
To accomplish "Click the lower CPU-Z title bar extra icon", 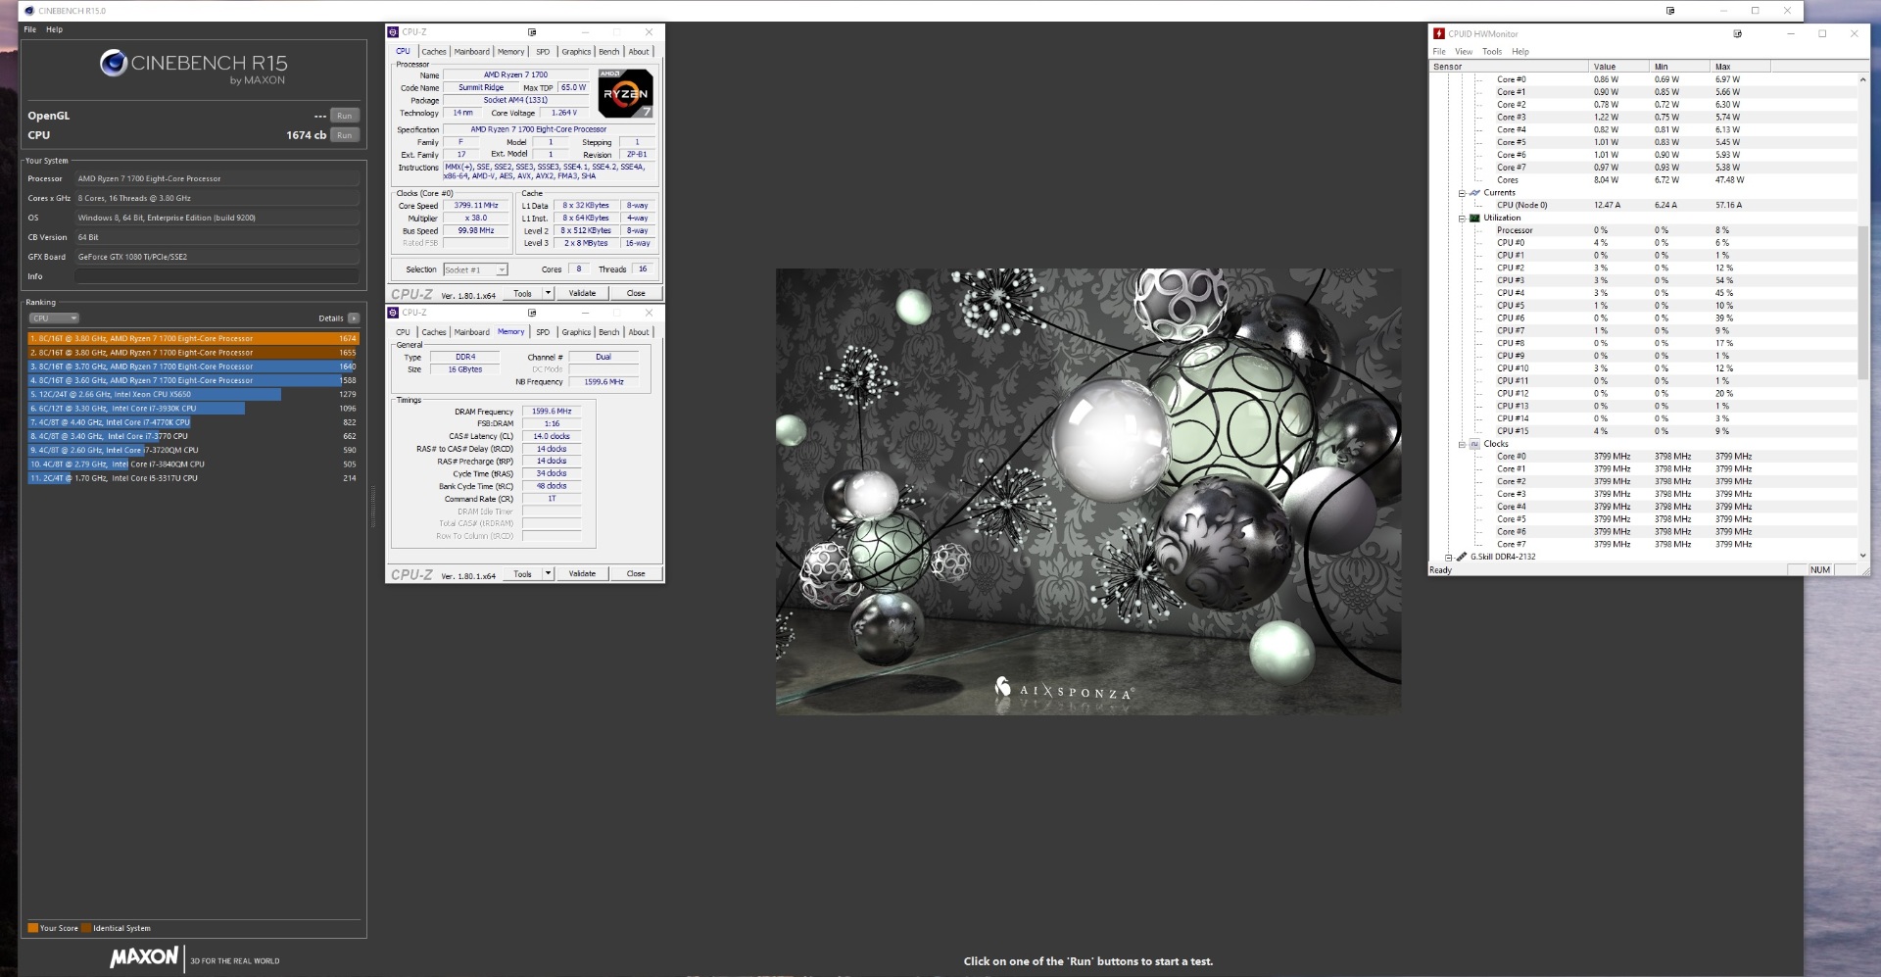I will (532, 313).
